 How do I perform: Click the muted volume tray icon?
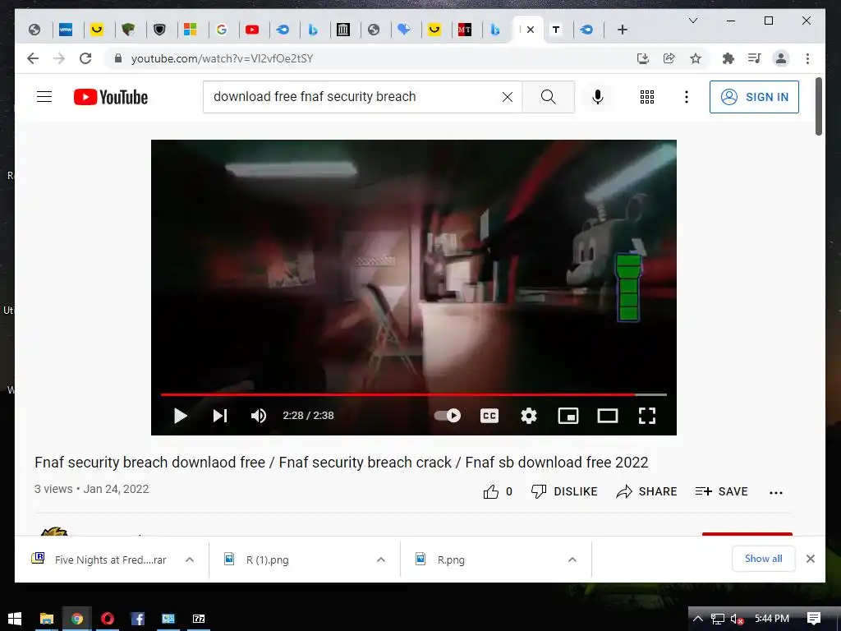[x=737, y=619]
